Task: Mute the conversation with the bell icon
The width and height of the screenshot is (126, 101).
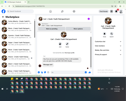Action: [x=105, y=34]
